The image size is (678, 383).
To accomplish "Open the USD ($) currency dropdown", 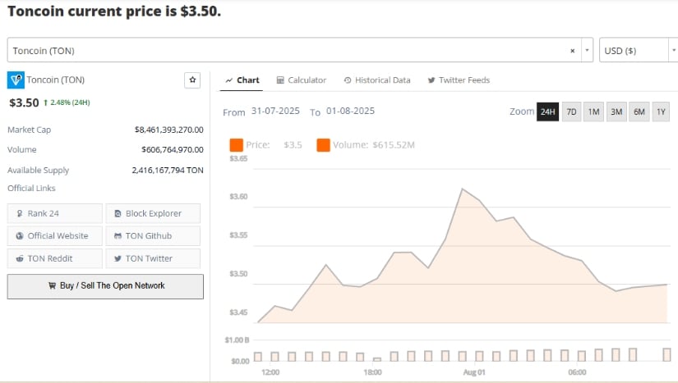I will coord(639,50).
